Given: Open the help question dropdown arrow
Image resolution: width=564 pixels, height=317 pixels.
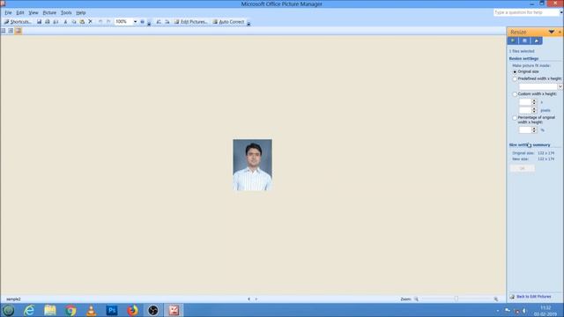Looking at the screenshot, I should (x=561, y=12).
